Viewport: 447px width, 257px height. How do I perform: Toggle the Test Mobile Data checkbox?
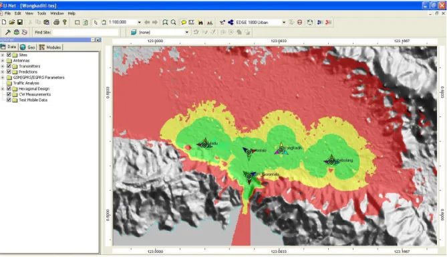9,100
